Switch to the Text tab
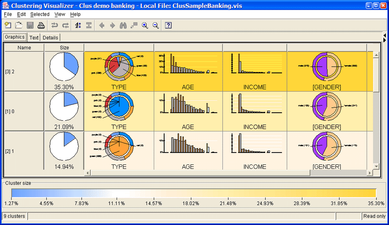 tap(34, 37)
